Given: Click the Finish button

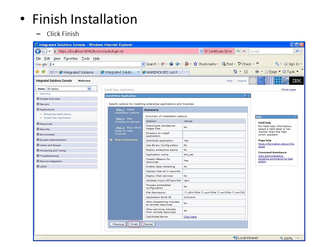Looking at the screenshot, I should [x=134, y=224].
